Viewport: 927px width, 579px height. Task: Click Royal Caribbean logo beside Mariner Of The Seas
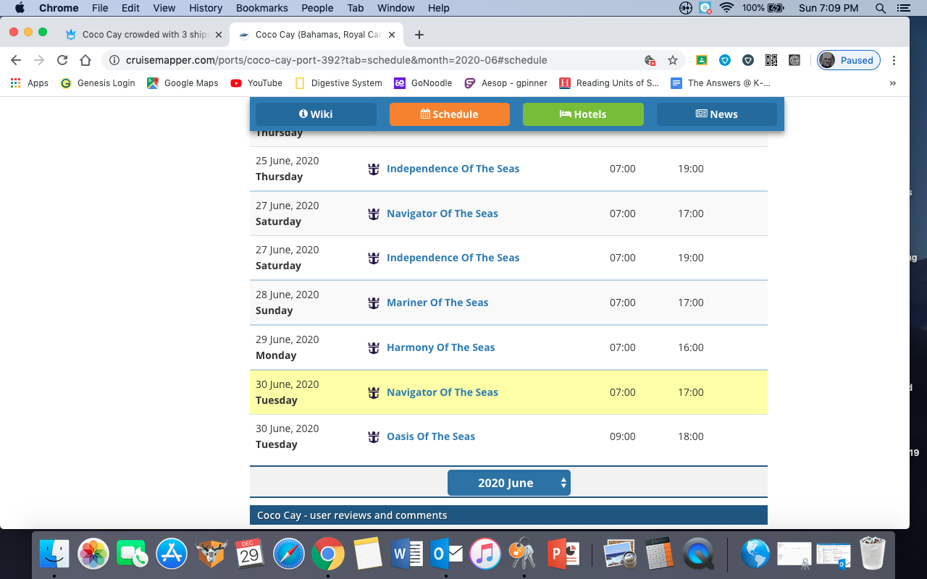(374, 303)
